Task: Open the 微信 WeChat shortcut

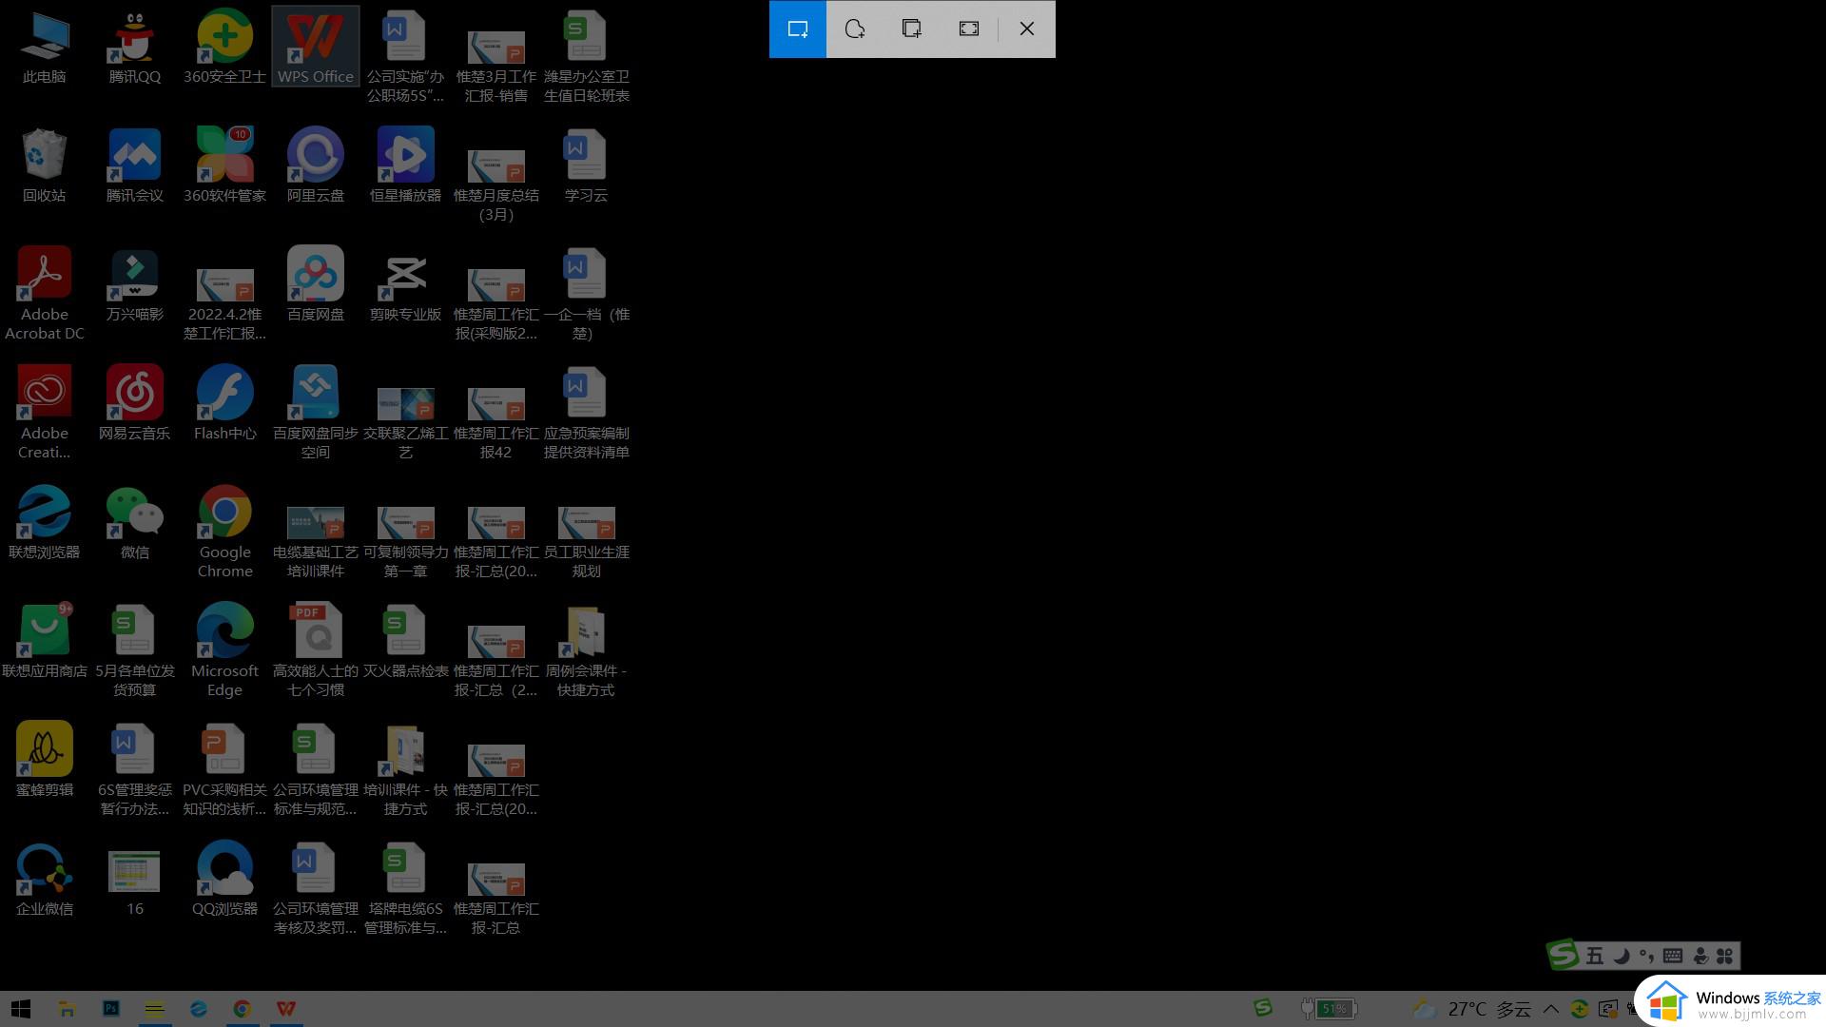Action: coord(135,522)
